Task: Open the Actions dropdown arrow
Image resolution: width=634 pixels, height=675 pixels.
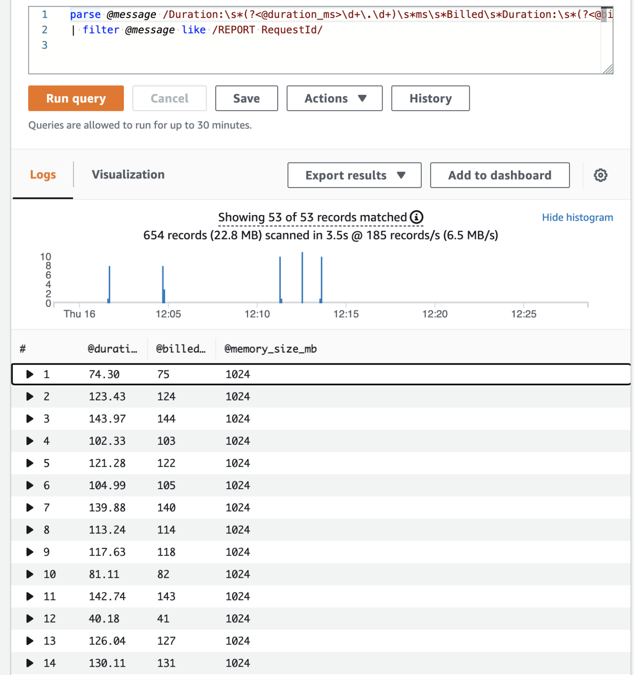Action: tap(362, 98)
